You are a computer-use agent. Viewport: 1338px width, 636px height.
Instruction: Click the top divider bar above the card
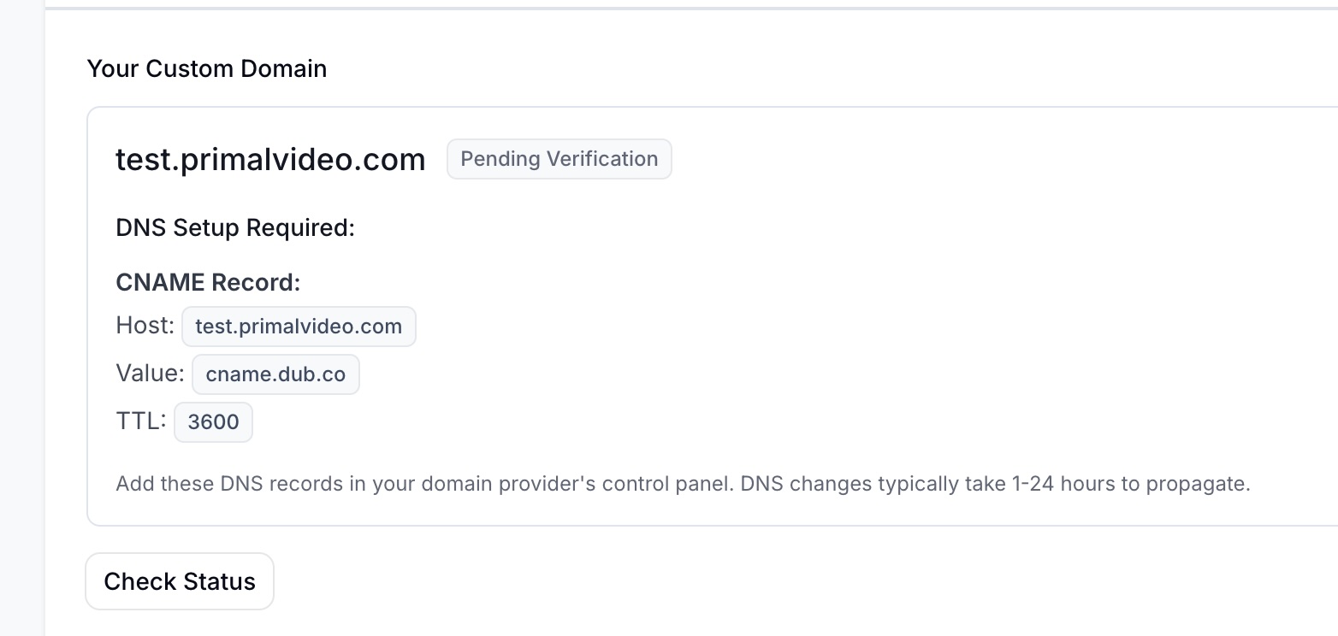pos(684,7)
